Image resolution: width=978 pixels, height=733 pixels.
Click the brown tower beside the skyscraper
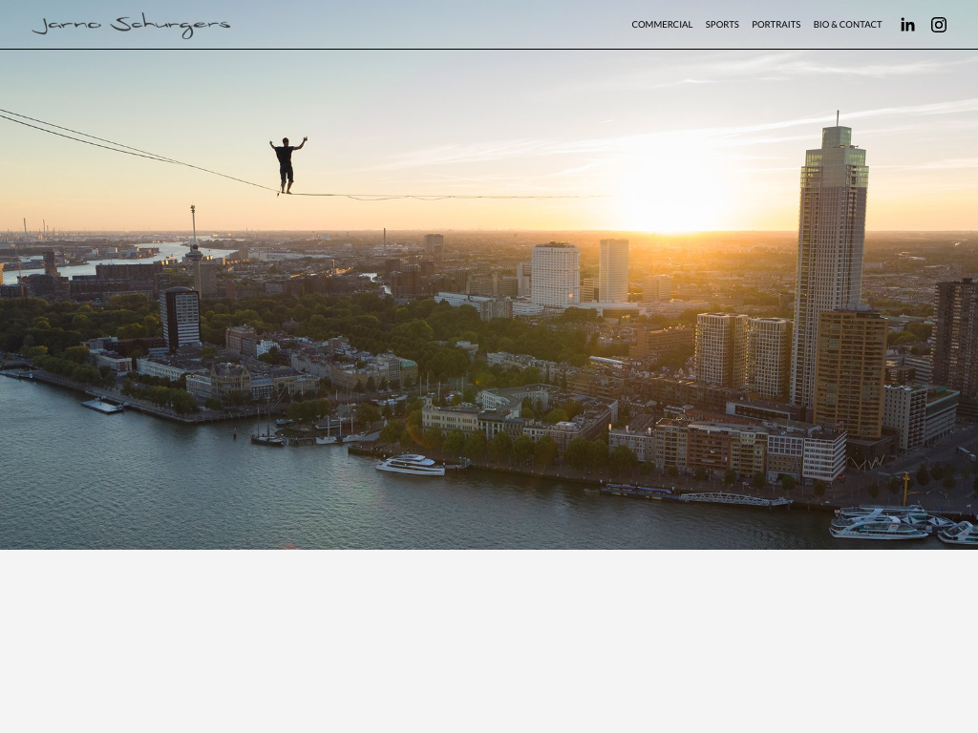coord(849,372)
